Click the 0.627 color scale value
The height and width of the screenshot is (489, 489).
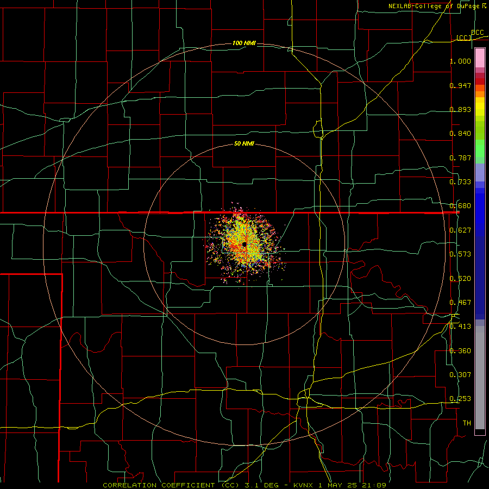click(460, 230)
